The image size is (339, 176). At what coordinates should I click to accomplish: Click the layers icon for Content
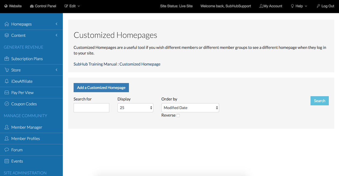7,35
